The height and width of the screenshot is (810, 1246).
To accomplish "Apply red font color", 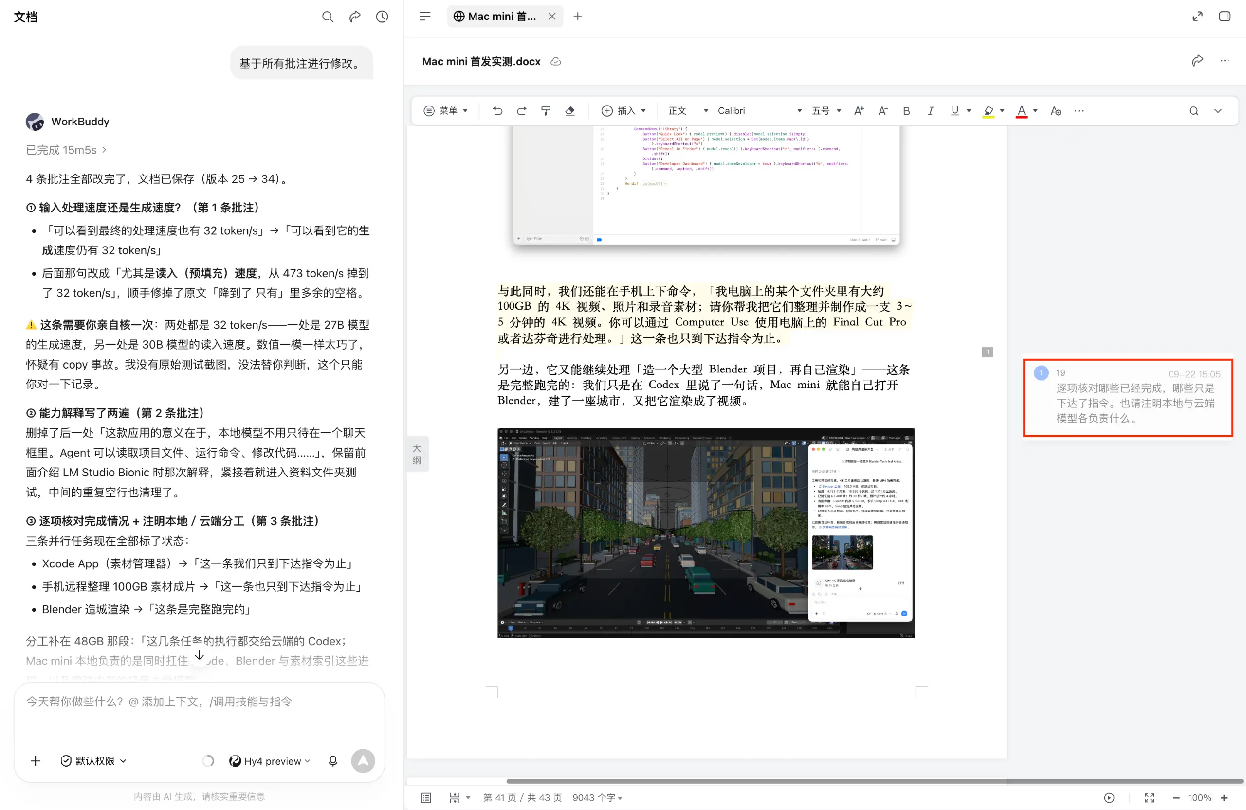I will coord(1021,111).
